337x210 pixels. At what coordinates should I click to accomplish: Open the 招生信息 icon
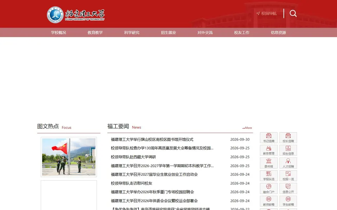(288, 150)
